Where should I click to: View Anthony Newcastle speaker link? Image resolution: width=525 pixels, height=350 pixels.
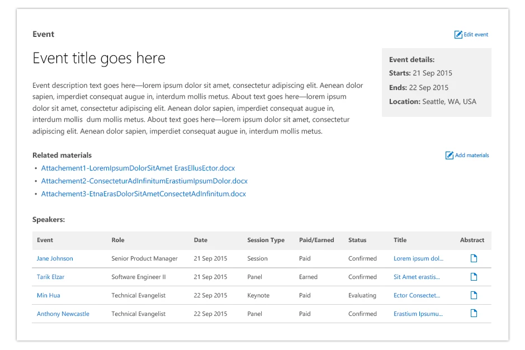pyautogui.click(x=63, y=314)
